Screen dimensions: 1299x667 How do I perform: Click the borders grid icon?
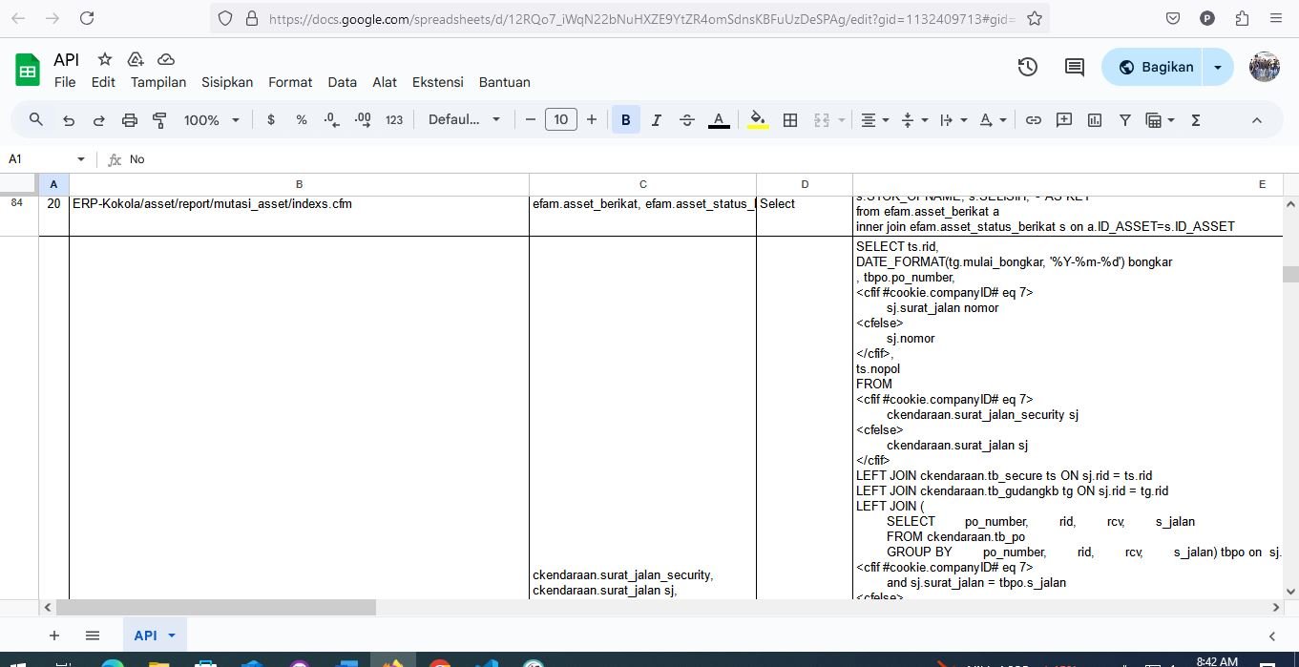[790, 120]
